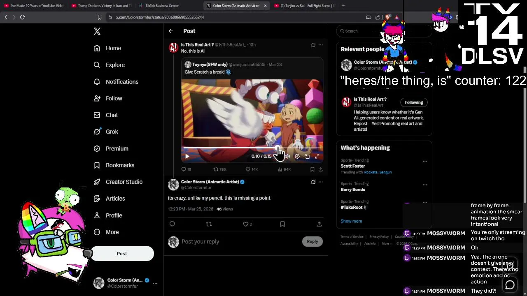Click Show more under What's happening
The width and height of the screenshot is (527, 296).
(x=351, y=221)
